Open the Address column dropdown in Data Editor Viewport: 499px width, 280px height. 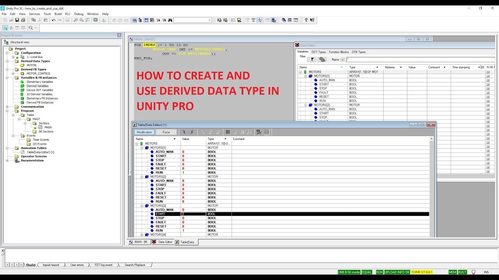400,67
